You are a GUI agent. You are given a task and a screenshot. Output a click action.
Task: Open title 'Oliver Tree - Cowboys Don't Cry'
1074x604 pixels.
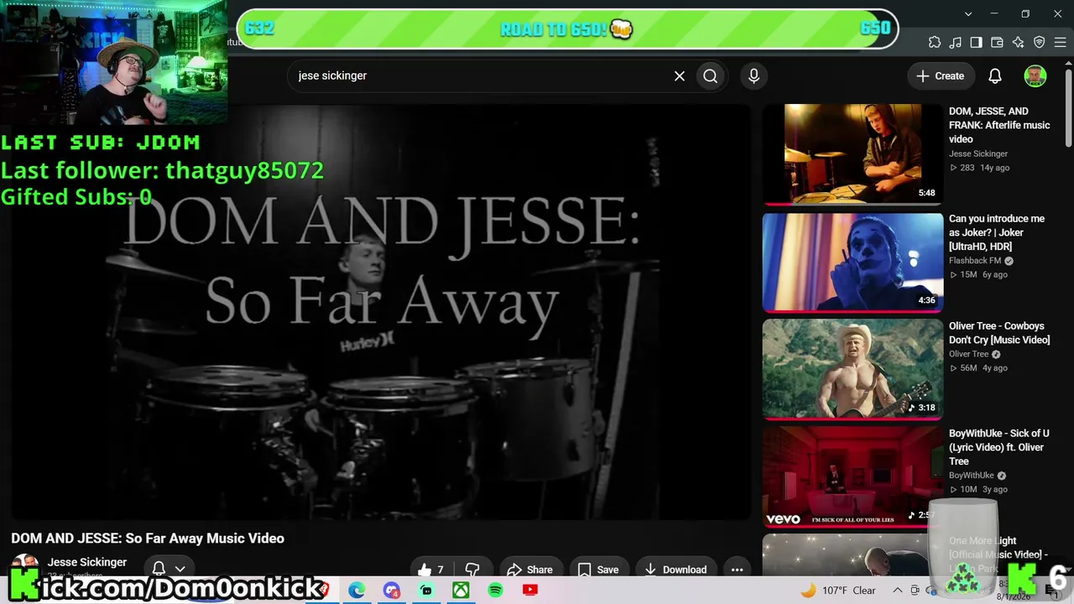999,333
